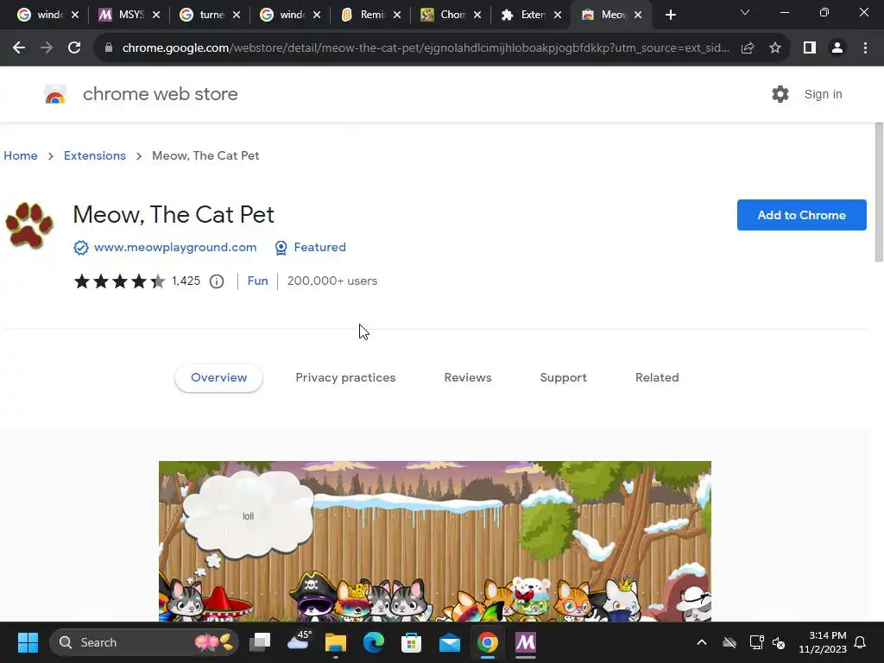The width and height of the screenshot is (884, 663).
Task: Add the extension to Chrome
Action: (x=801, y=215)
